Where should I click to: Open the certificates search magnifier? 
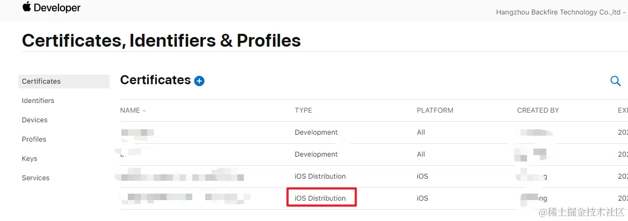[615, 81]
